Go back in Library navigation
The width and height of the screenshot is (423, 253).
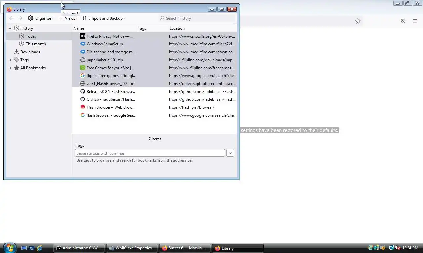tap(12, 18)
